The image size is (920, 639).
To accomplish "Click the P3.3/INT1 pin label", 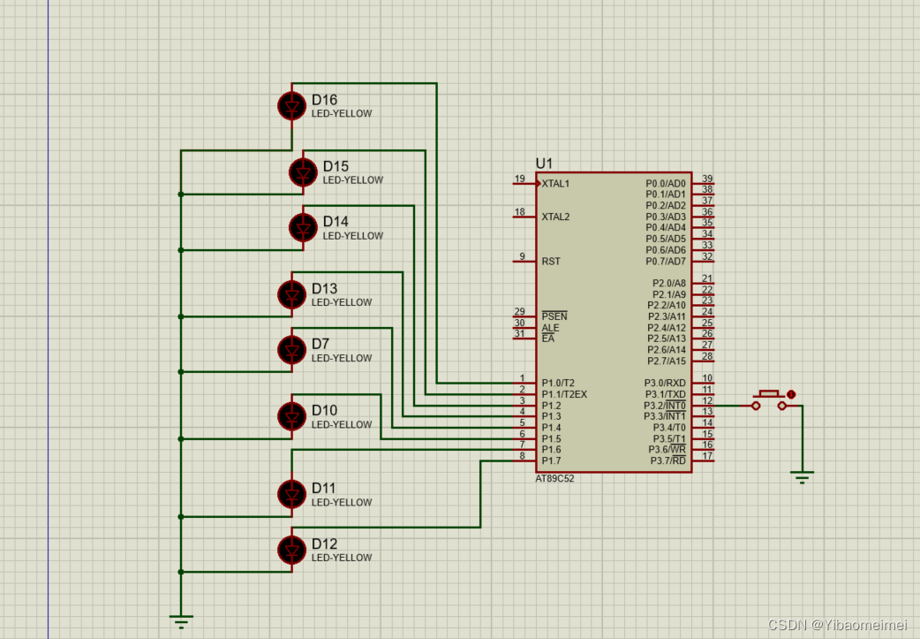I will pyautogui.click(x=664, y=416).
